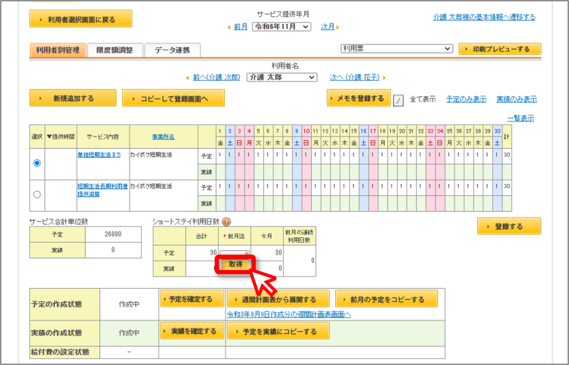The image size is (569, 365).
Task: Open the 一覧表示 link
Action: pos(520,119)
